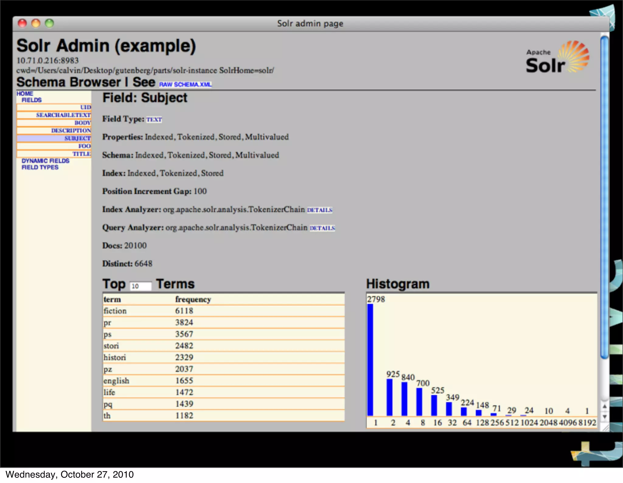
Task: Open Index Analyzer DETAILS link
Action: coord(319,210)
